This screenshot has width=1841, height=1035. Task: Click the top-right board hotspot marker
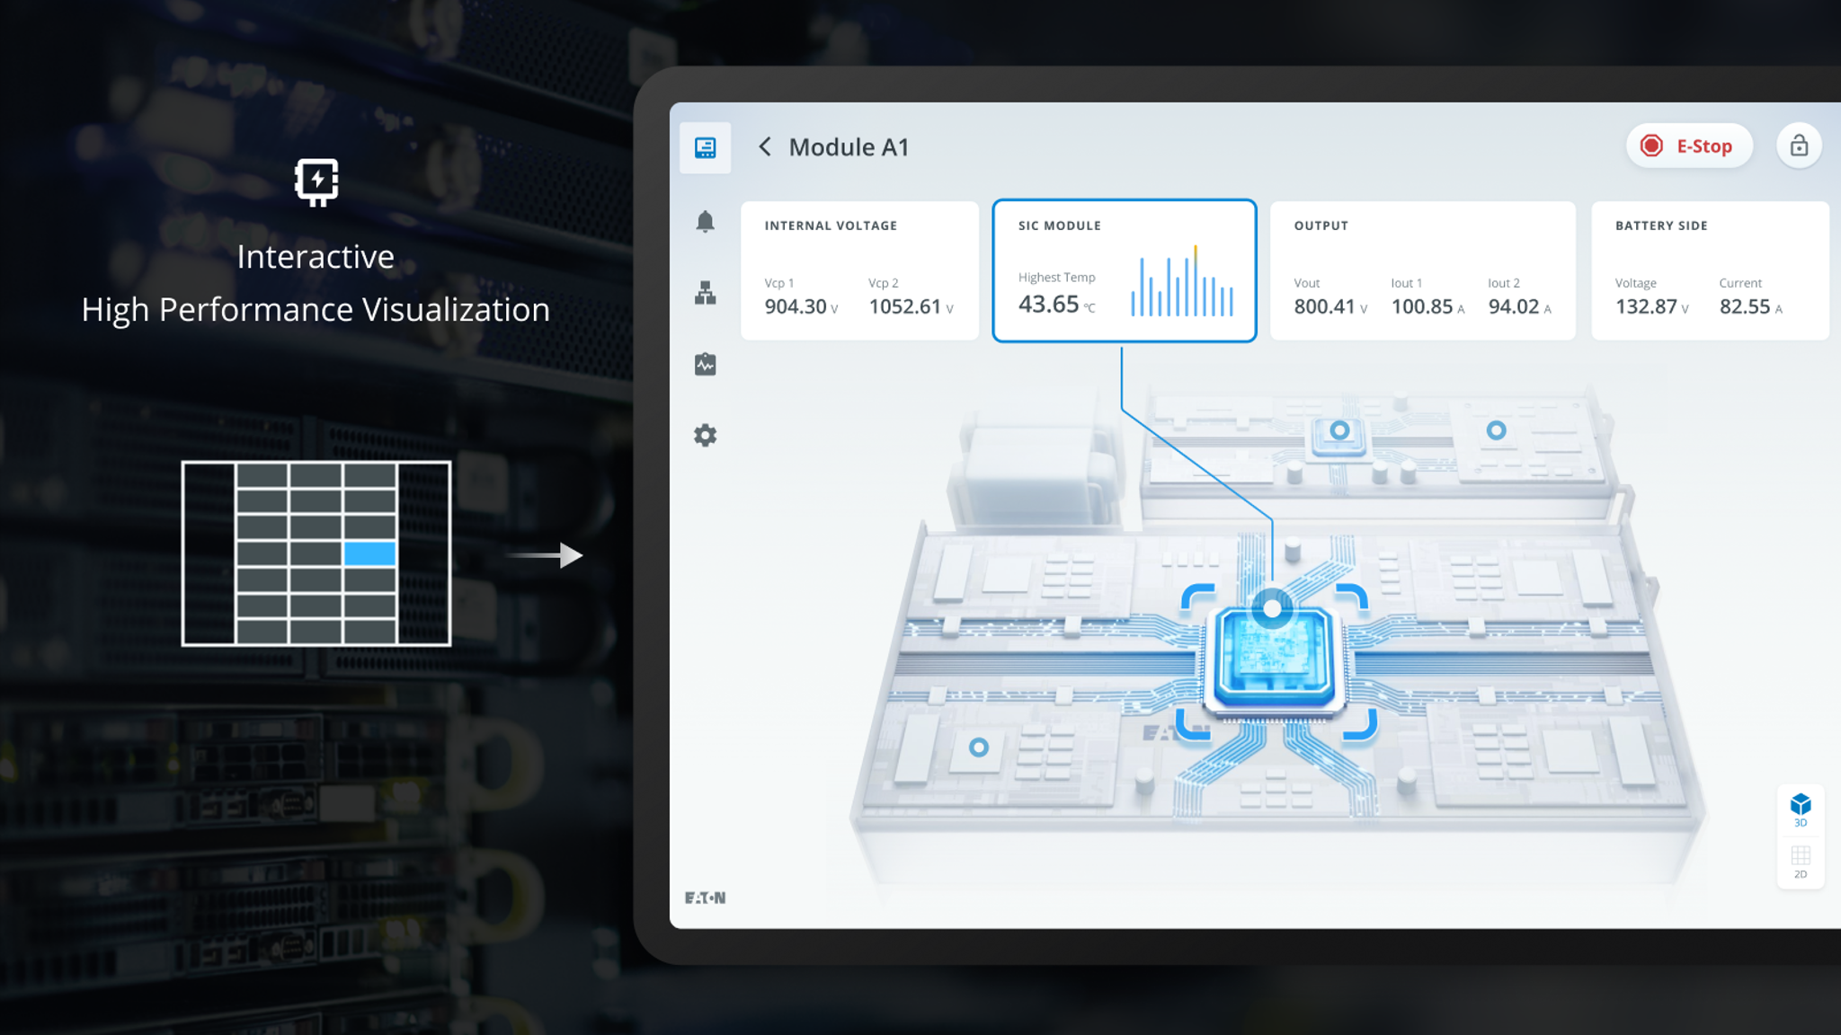1496,430
